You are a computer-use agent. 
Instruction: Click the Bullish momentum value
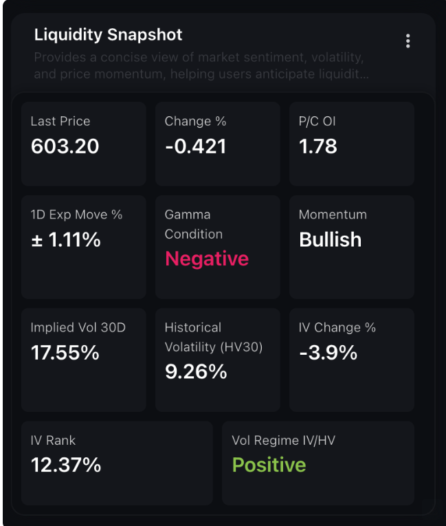pos(330,239)
